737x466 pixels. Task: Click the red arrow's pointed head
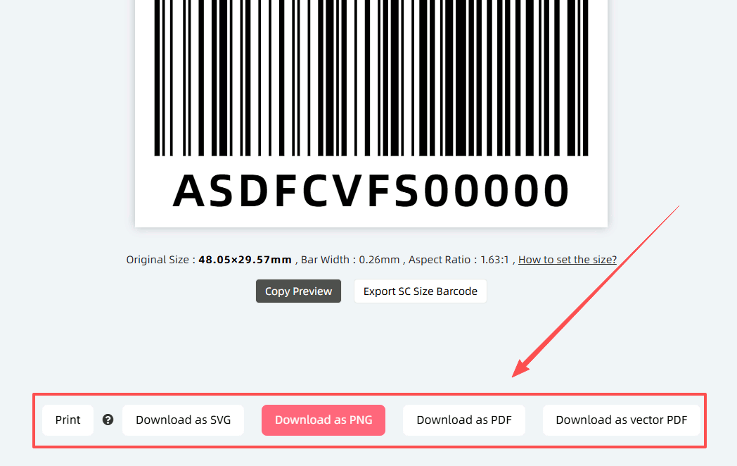pyautogui.click(x=520, y=369)
